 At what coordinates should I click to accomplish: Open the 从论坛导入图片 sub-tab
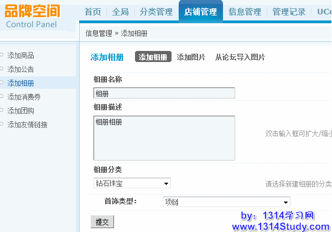(240, 57)
